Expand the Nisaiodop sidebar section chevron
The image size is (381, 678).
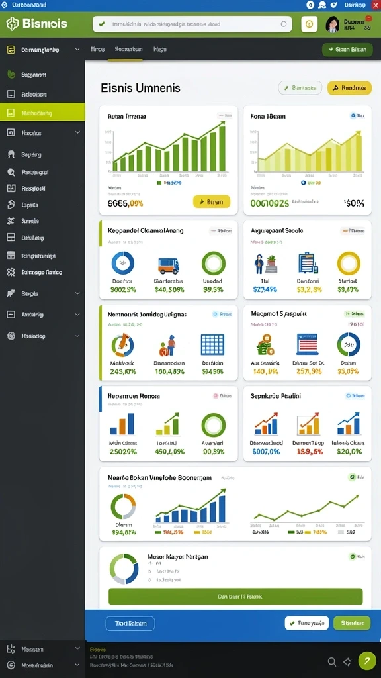pos(77,336)
